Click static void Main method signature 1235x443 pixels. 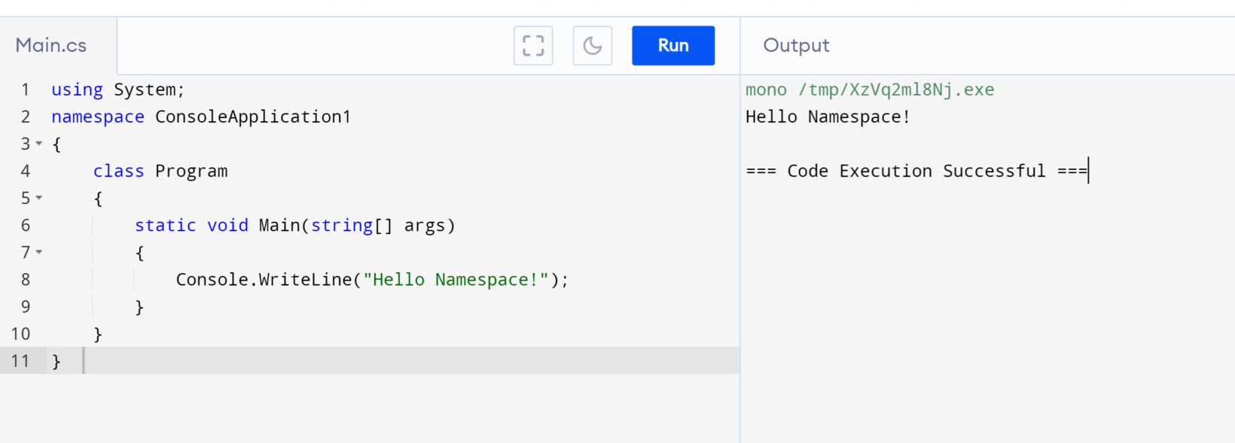(x=294, y=226)
